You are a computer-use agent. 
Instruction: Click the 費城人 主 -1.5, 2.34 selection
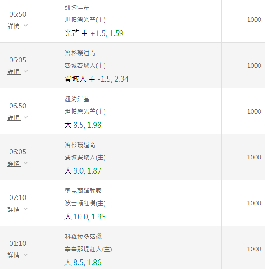96,79
